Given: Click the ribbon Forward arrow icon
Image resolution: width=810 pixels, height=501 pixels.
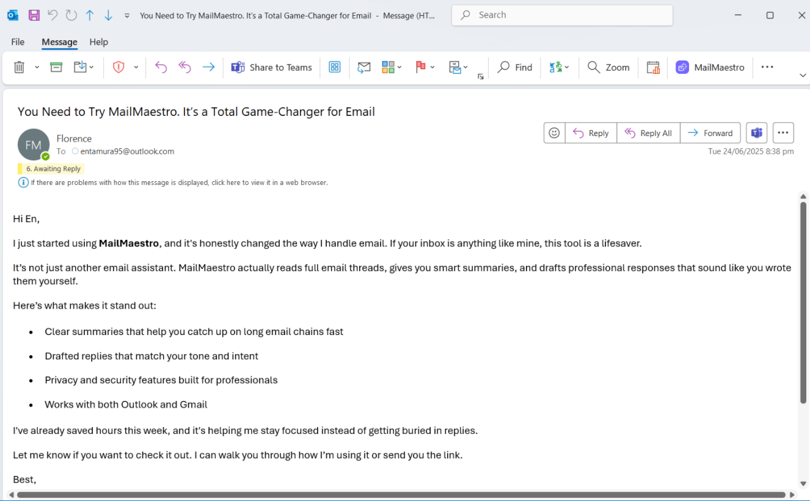Looking at the screenshot, I should pyautogui.click(x=208, y=67).
